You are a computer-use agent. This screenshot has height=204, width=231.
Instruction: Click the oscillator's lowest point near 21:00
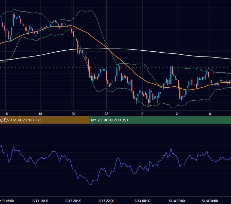click(x=91, y=185)
